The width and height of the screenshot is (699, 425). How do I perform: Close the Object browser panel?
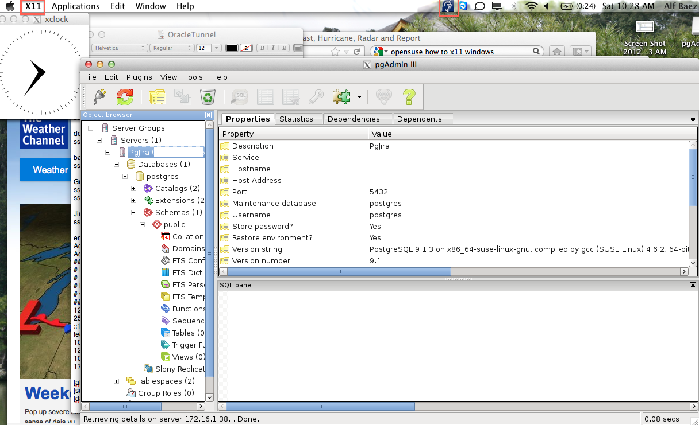click(x=208, y=115)
